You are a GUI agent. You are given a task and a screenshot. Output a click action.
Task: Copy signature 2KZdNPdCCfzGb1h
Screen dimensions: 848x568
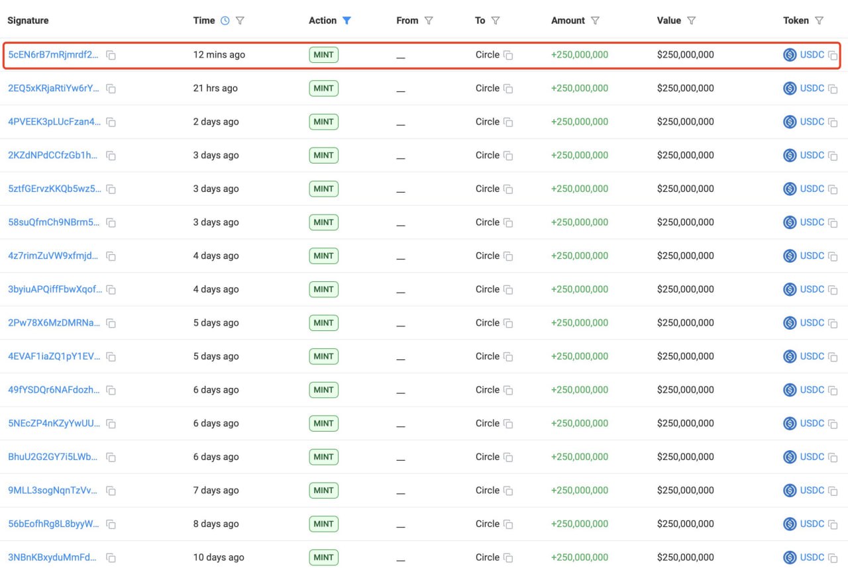click(x=111, y=156)
